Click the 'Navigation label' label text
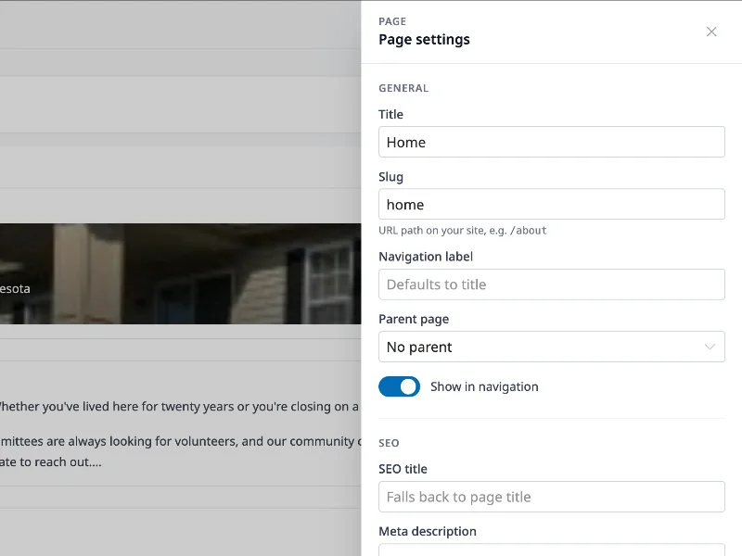The image size is (742, 556). pyautogui.click(x=426, y=257)
